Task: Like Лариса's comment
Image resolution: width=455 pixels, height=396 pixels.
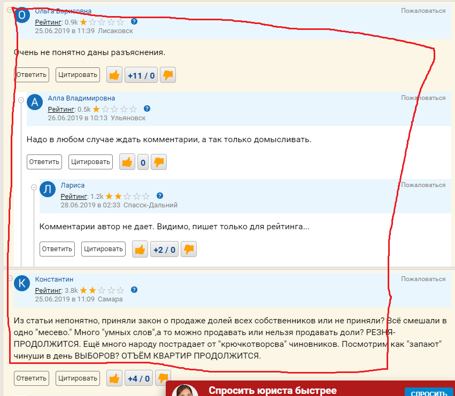Action: point(140,249)
